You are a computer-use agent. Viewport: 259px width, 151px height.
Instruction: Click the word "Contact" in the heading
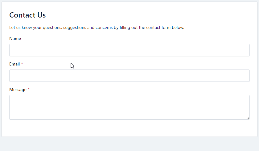coord(22,15)
